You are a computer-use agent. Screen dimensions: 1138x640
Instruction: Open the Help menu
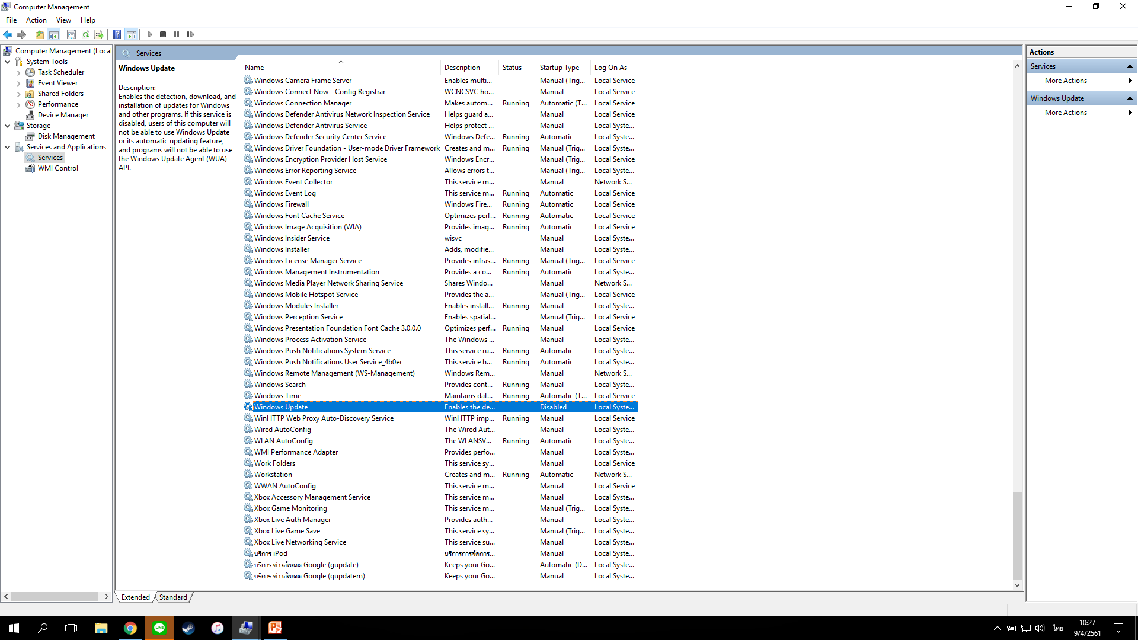tap(88, 20)
